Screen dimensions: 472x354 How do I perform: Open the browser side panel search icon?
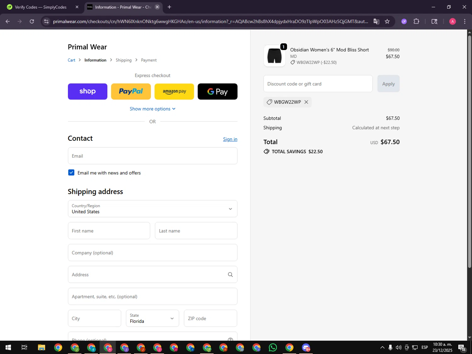point(434,21)
